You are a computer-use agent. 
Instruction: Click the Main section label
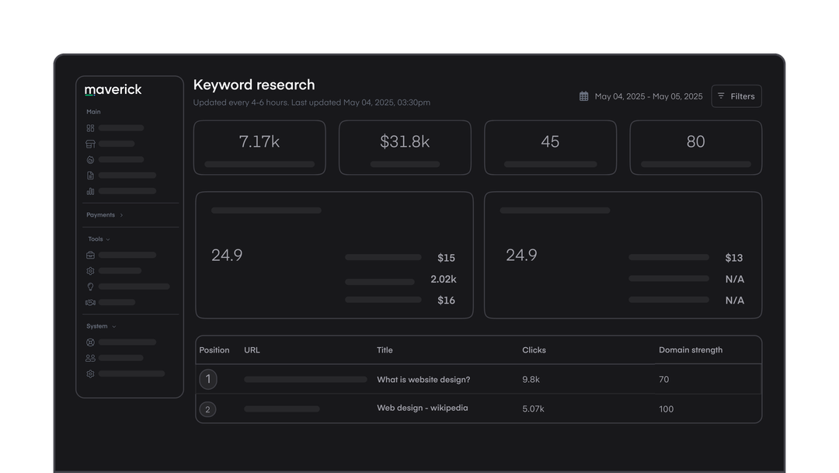94,112
